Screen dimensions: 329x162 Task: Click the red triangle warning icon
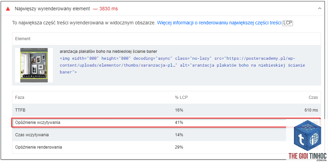tap(8, 9)
